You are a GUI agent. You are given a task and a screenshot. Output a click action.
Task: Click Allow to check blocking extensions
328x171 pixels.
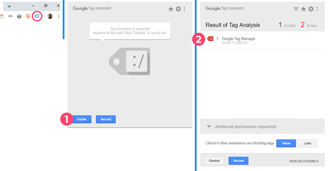(x=286, y=143)
